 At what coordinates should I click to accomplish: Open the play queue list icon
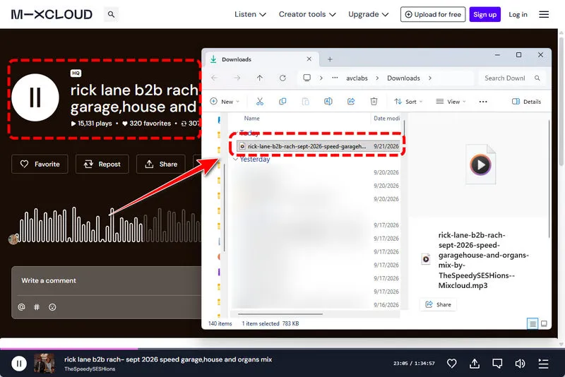(543, 364)
